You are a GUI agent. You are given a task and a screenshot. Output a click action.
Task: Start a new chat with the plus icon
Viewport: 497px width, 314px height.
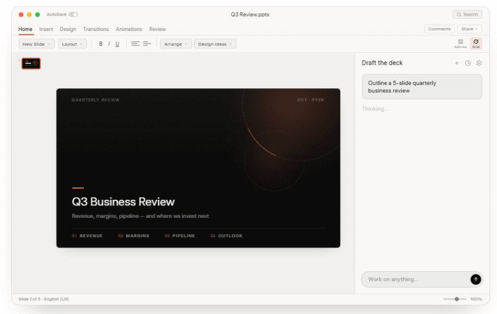point(457,63)
